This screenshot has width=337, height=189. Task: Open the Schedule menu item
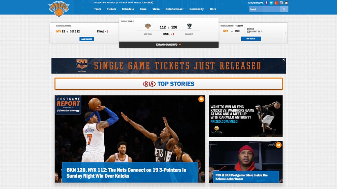(x=128, y=9)
